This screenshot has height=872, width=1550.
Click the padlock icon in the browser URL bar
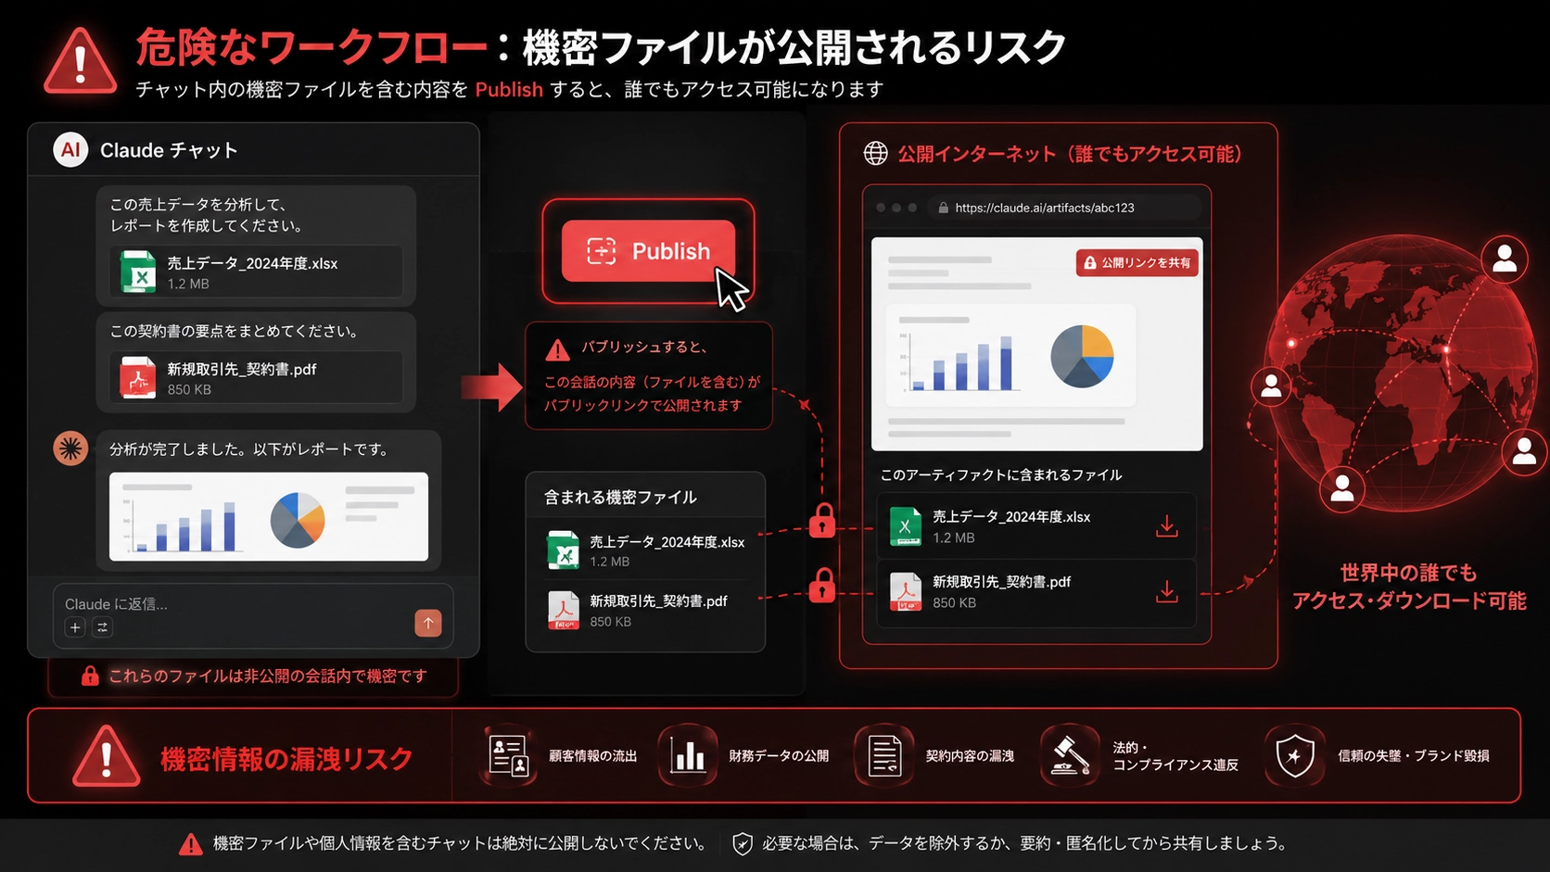(943, 208)
